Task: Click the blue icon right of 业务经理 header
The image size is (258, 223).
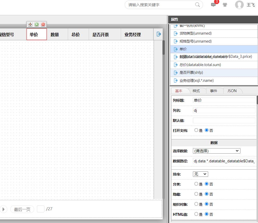Action: 159,34
